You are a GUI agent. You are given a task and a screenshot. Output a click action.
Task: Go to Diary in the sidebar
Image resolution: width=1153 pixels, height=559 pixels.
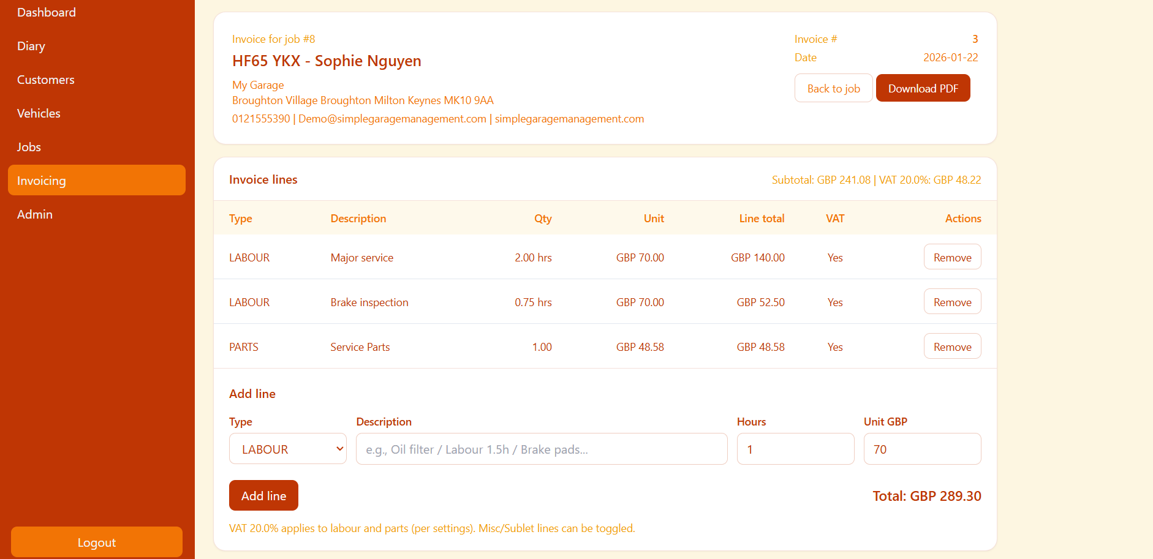point(31,46)
